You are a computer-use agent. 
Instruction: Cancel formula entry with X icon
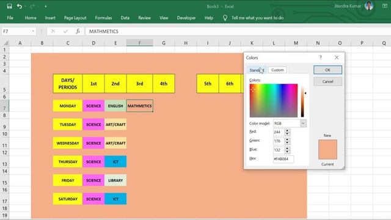click(x=53, y=31)
